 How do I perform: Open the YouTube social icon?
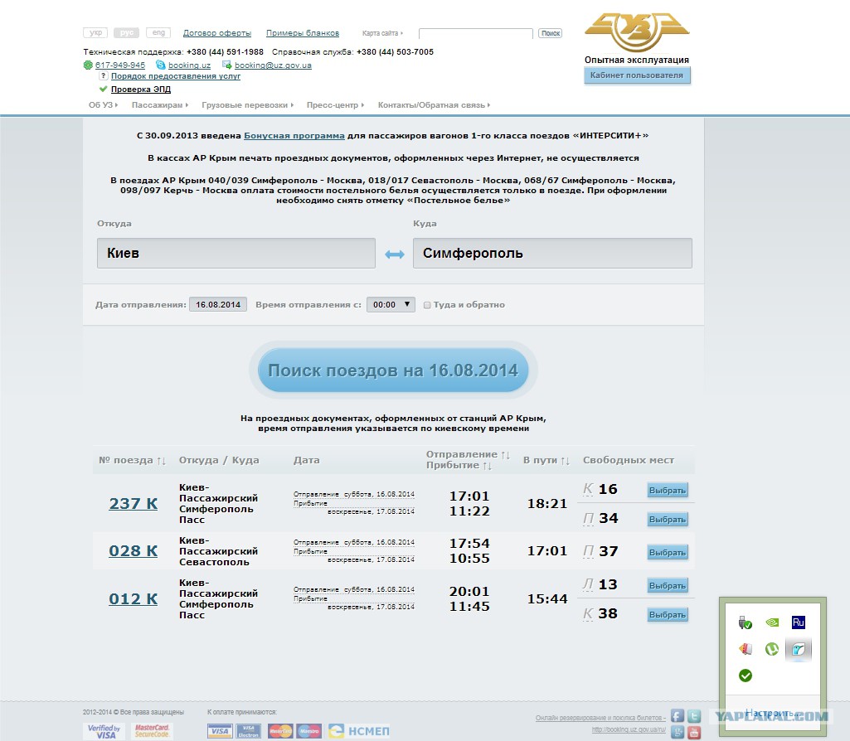tap(694, 733)
